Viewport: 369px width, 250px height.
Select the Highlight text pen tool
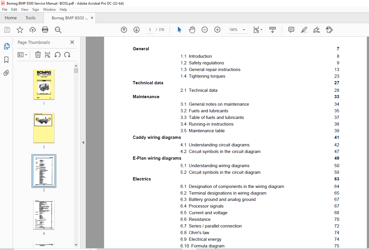click(x=304, y=30)
